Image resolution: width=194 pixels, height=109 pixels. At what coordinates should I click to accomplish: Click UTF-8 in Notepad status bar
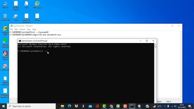pyautogui.click(x=169, y=102)
